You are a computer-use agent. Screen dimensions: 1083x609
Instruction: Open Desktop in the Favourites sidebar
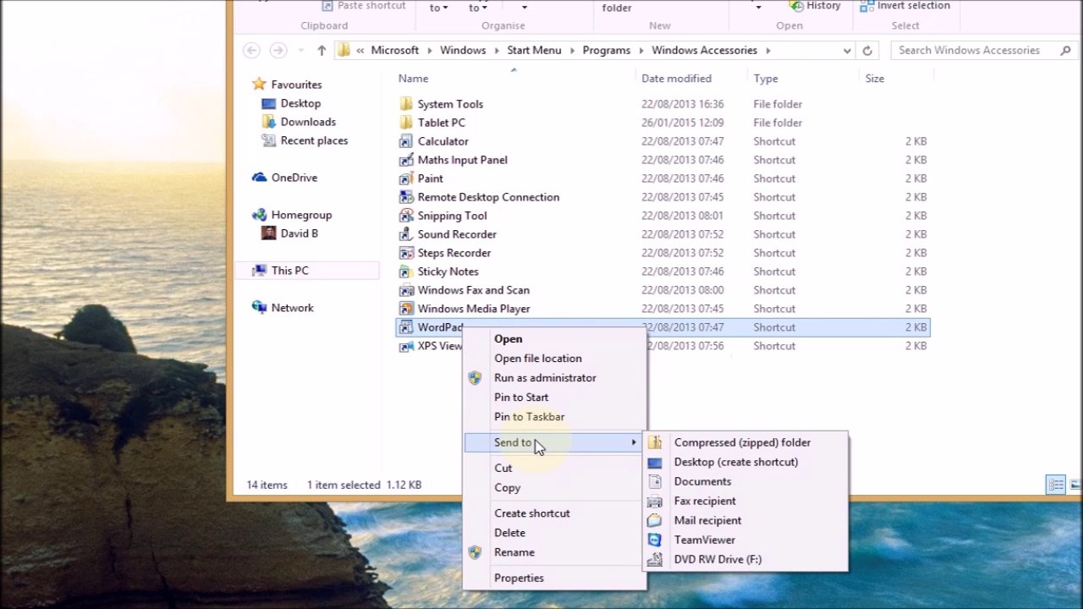tap(300, 103)
